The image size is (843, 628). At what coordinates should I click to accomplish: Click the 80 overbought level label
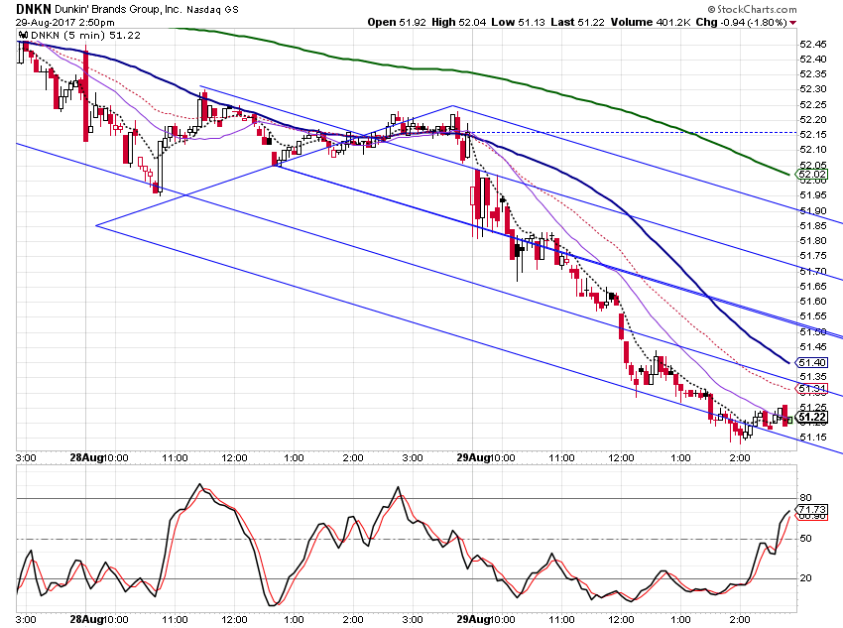[x=805, y=498]
